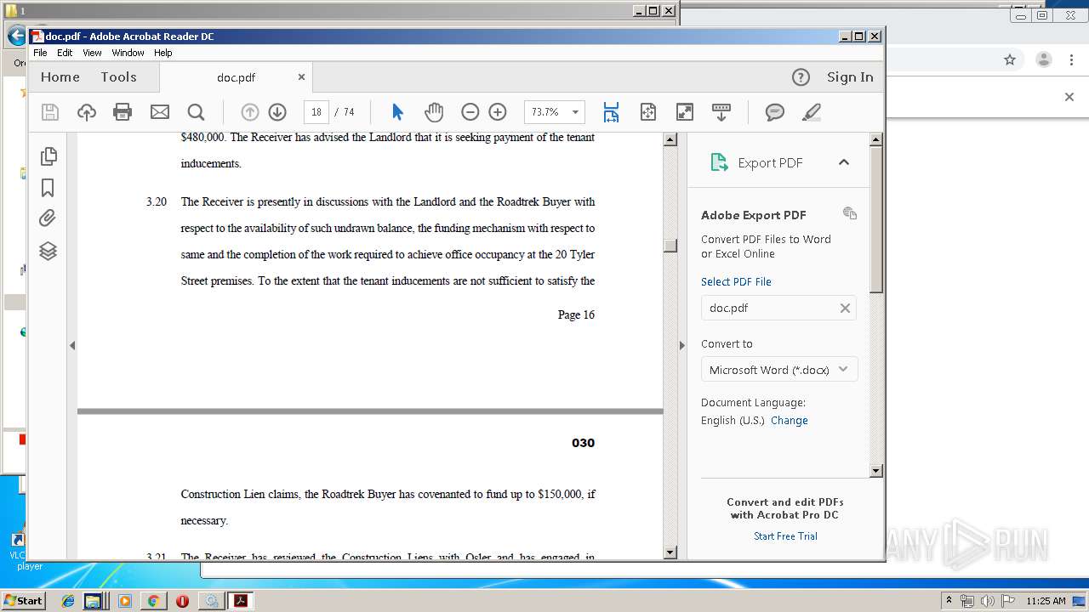Click the upload to cloud icon

click(x=87, y=112)
